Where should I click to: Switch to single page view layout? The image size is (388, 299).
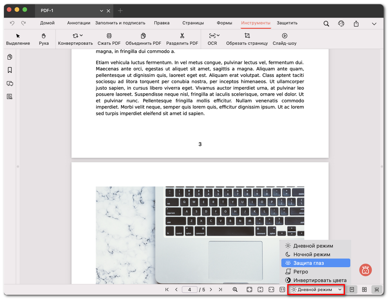352,290
